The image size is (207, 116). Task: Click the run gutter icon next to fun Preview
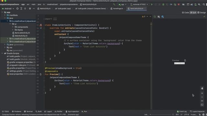[41, 74]
